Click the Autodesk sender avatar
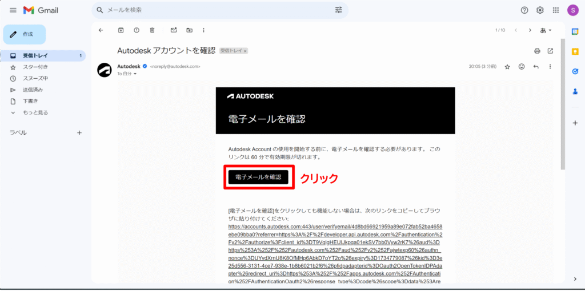The height and width of the screenshot is (291, 585). pyautogui.click(x=105, y=70)
